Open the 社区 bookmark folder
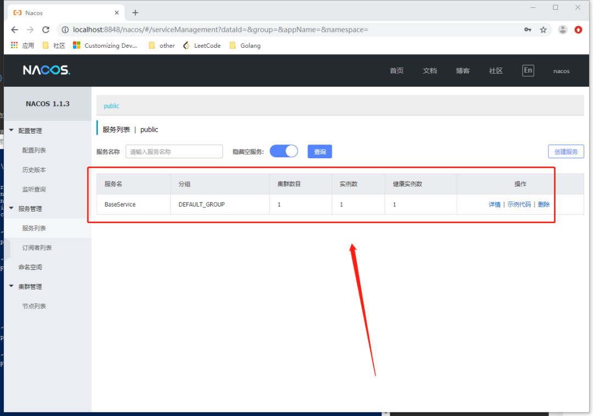Image resolution: width=593 pixels, height=416 pixels. (x=54, y=46)
